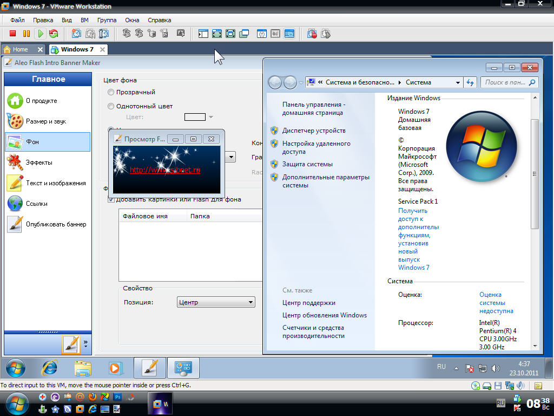This screenshot has width=554, height=416.
Task: Open Настройка удаленного доступа link
Action: [316, 147]
